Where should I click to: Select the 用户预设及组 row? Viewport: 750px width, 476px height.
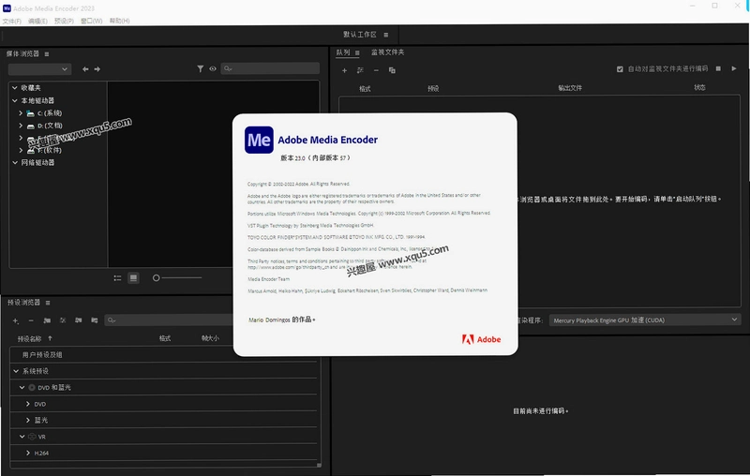click(163, 354)
